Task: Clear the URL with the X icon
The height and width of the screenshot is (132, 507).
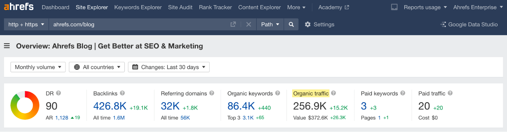Action: click(x=248, y=25)
